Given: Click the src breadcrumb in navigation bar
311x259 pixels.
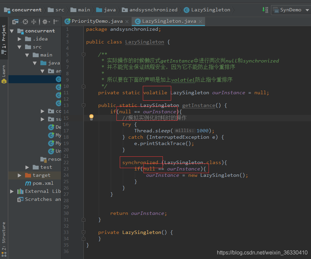Looking at the screenshot, I should [x=56, y=10].
